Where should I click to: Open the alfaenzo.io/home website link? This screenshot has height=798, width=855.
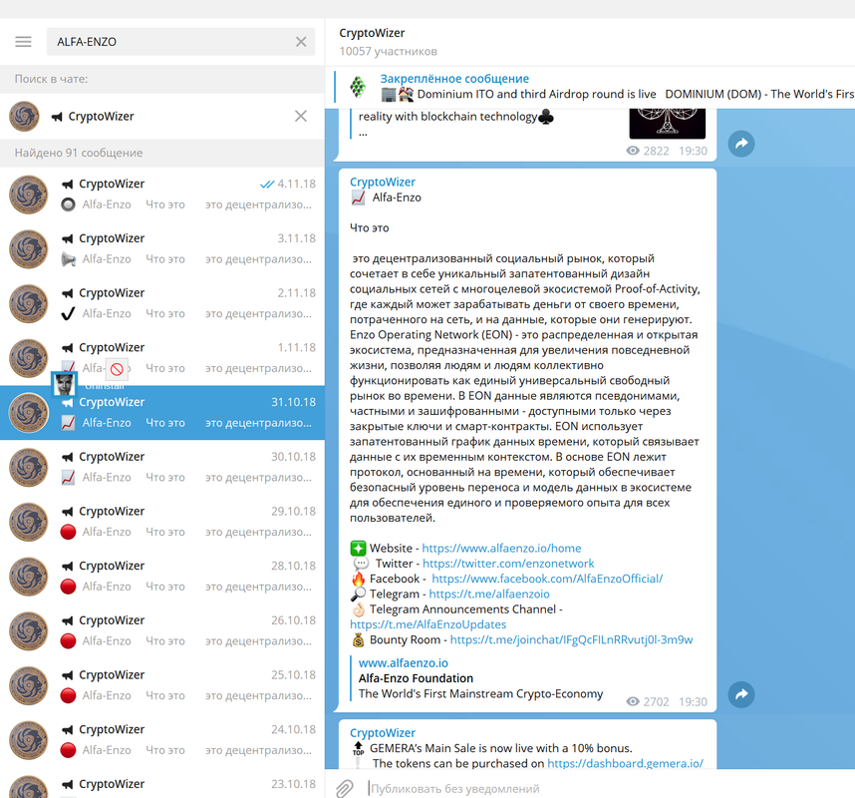pyautogui.click(x=501, y=548)
